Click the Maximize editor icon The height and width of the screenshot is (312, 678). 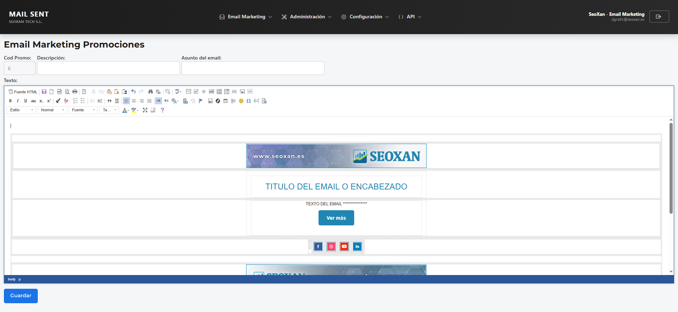point(145,110)
